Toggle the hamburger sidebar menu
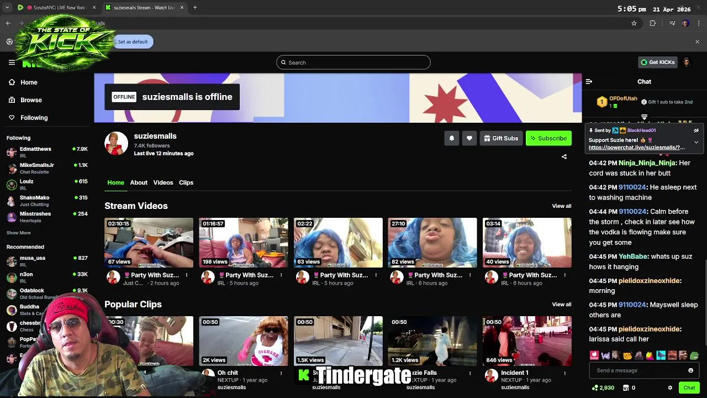 click(x=12, y=62)
